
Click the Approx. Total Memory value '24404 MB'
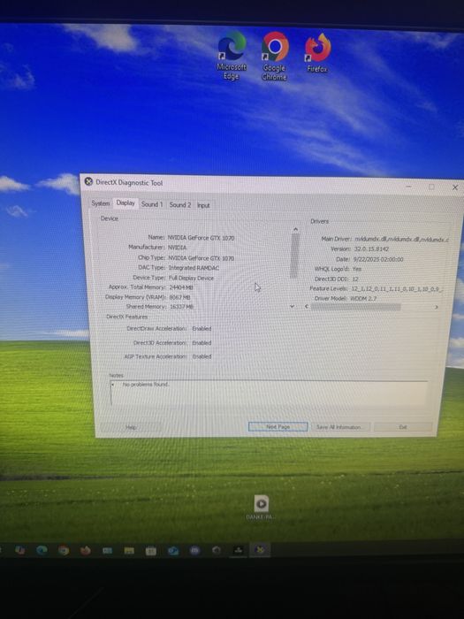point(181,287)
